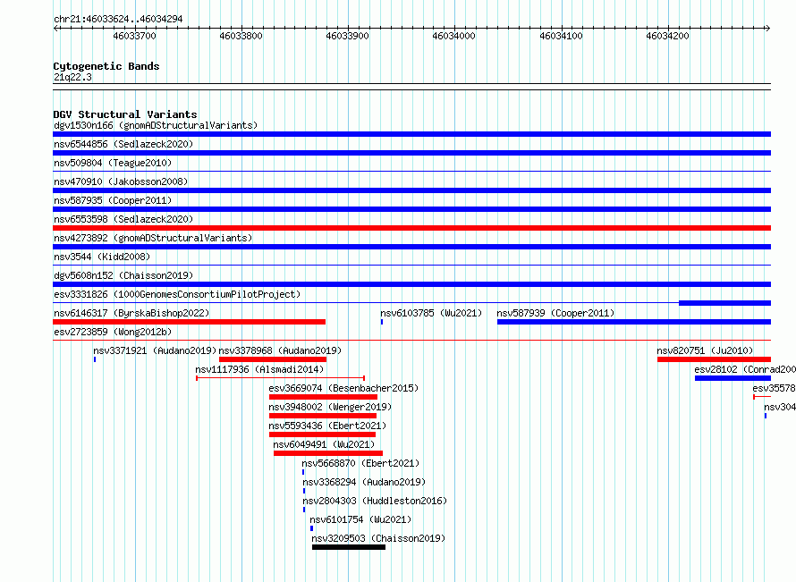This screenshot has height=582, width=796.
Task: Open nsv587935 (Cooper2011) variant entry
Action: click(x=113, y=200)
